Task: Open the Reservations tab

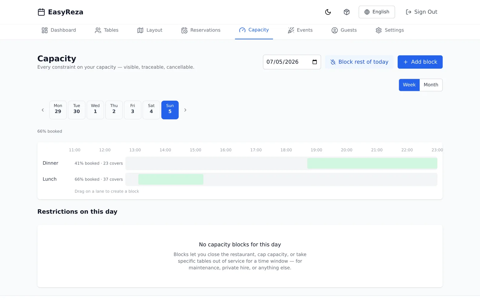Action: tap(201, 30)
